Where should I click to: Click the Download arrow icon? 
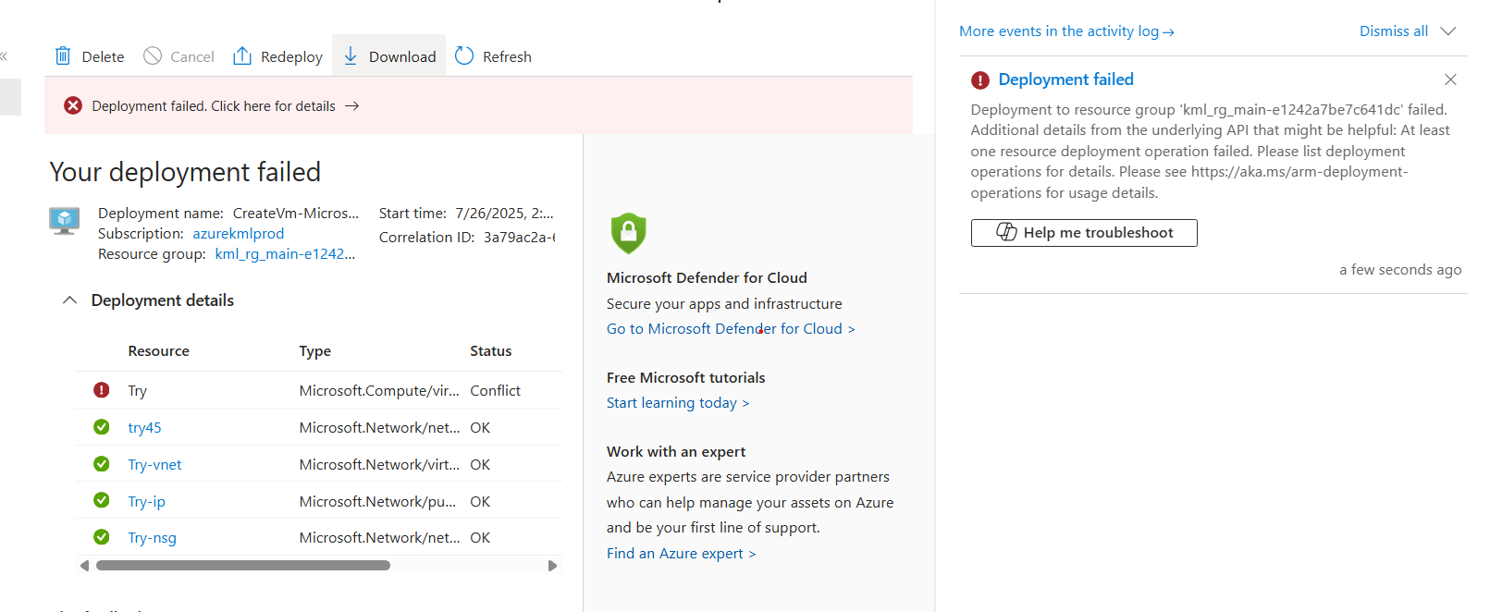(x=351, y=56)
